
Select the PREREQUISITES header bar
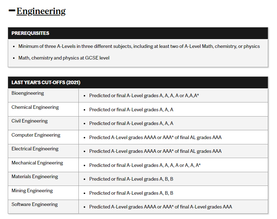tap(138, 33)
